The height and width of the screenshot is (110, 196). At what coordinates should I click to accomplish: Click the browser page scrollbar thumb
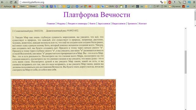click(x=195, y=16)
